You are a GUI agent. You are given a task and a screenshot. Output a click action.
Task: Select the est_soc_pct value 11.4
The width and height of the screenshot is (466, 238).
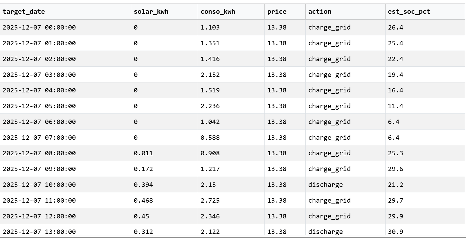coord(396,106)
